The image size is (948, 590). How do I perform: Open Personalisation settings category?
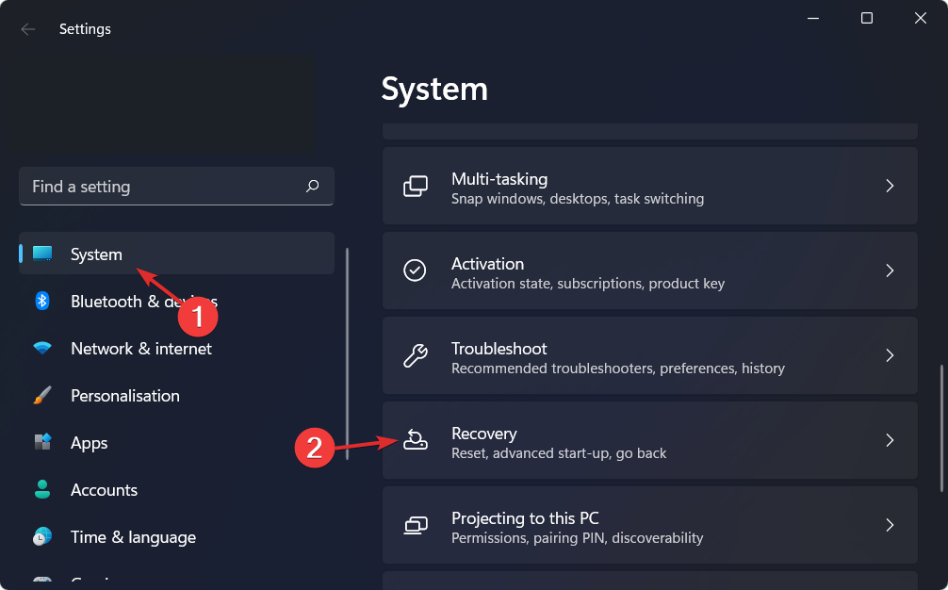coord(124,396)
